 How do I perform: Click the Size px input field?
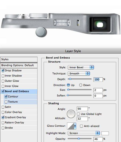(98, 90)
